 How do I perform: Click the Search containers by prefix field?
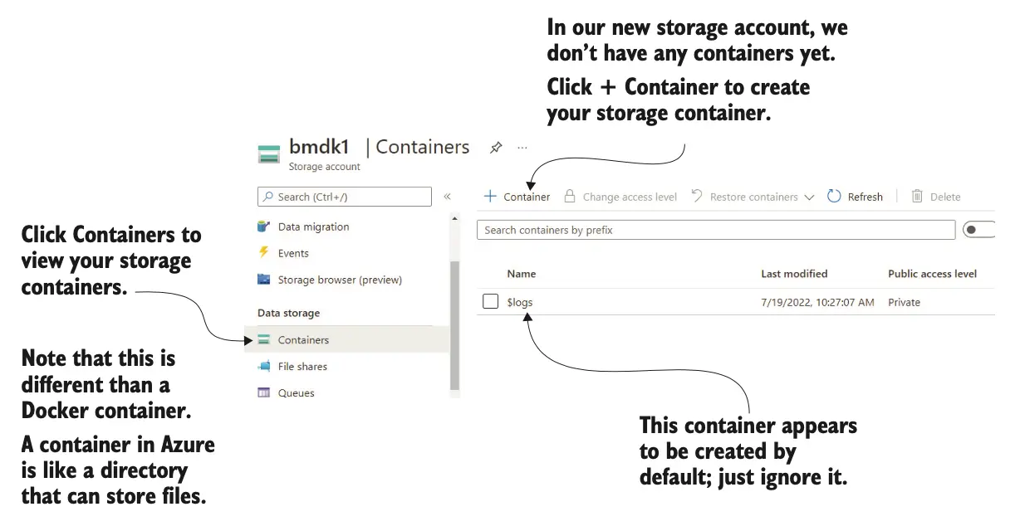point(714,230)
